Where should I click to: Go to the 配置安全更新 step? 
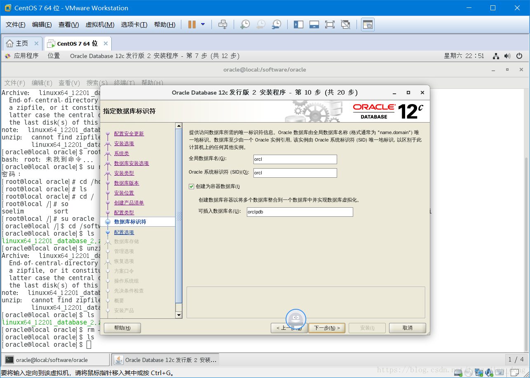pyautogui.click(x=129, y=134)
